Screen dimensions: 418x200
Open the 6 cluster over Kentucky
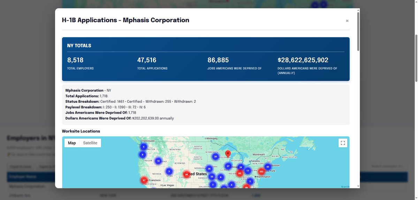pyautogui.click(x=231, y=185)
